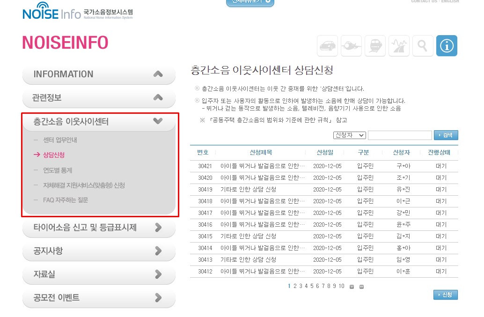Open request 30417 title link
The width and height of the screenshot is (484, 317).
point(263,213)
